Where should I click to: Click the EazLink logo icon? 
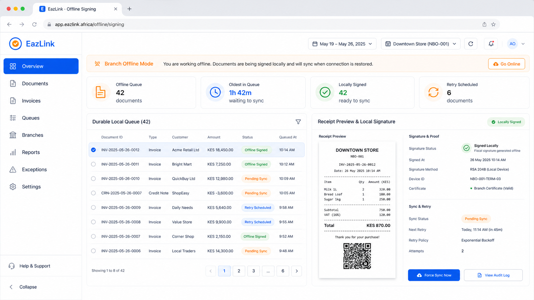[15, 44]
